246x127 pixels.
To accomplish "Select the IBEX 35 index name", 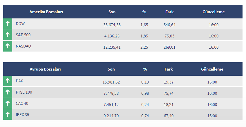I will coord(23,115).
